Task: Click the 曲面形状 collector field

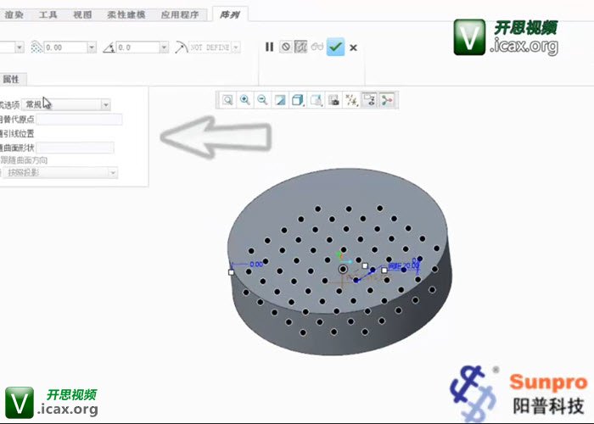Action: point(75,148)
